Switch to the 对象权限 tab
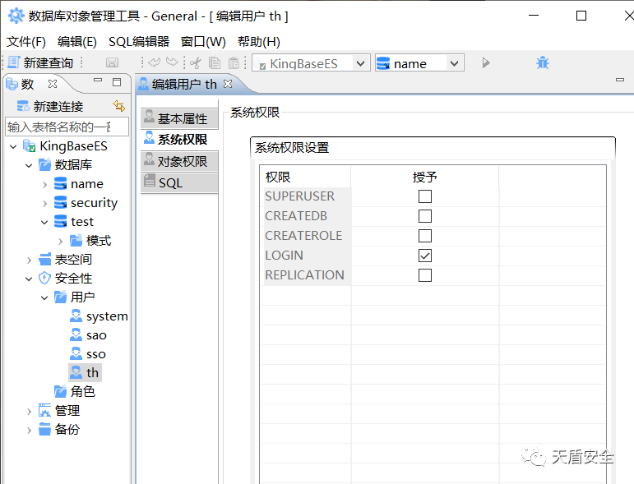The image size is (634, 484). [180, 161]
